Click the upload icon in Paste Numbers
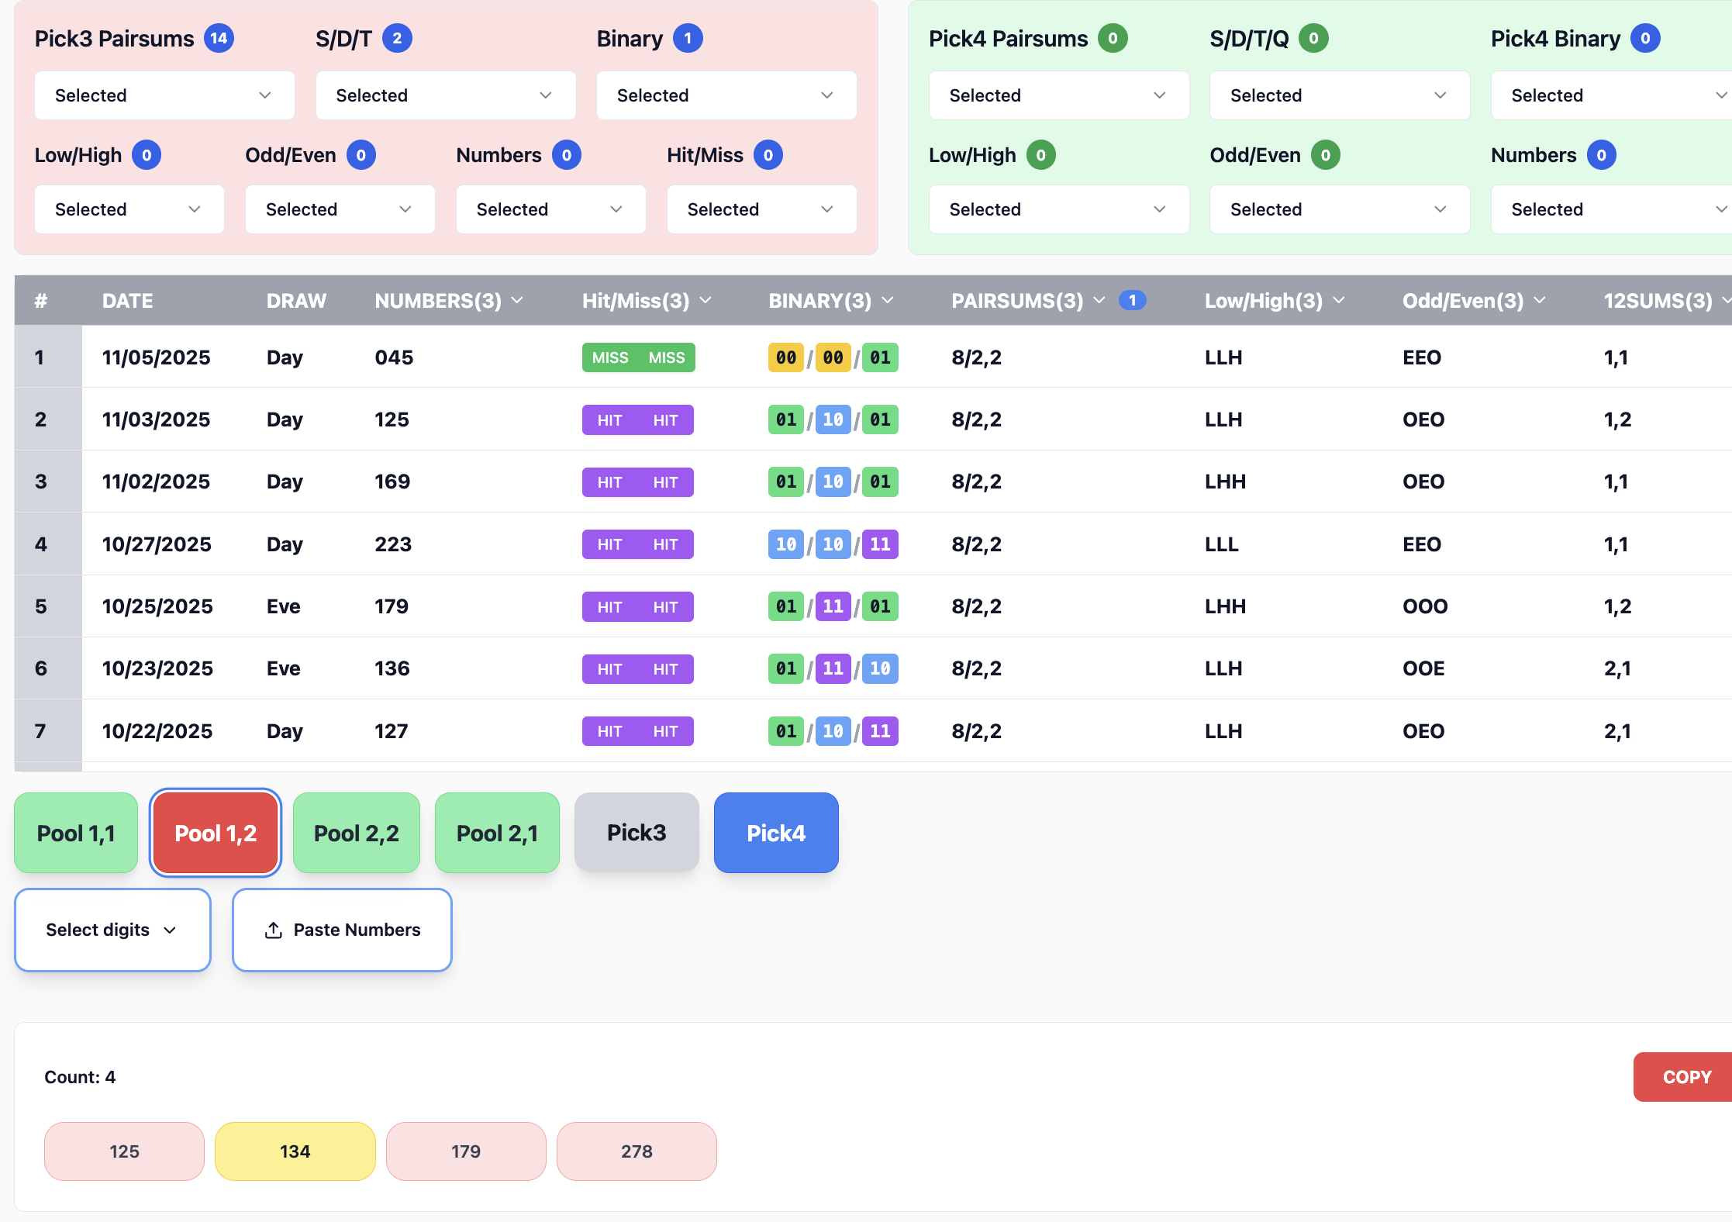Image resolution: width=1732 pixels, height=1222 pixels. (273, 930)
